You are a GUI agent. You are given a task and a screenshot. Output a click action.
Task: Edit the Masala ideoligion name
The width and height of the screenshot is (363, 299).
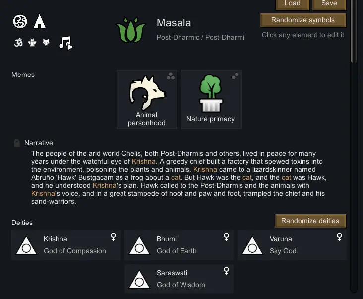(x=174, y=23)
